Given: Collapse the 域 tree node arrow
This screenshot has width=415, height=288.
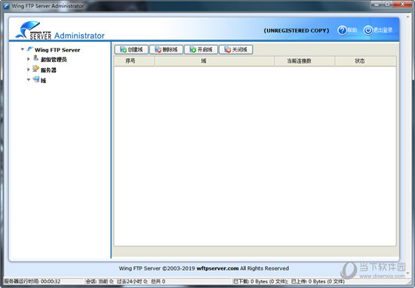Looking at the screenshot, I should pyautogui.click(x=29, y=79).
